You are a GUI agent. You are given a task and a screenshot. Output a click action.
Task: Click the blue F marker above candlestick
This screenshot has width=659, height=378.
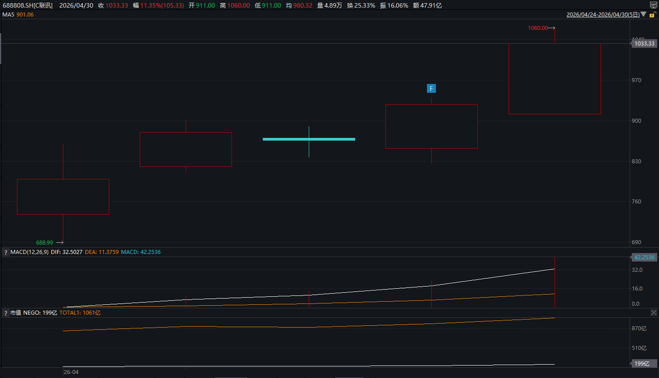[x=431, y=88]
